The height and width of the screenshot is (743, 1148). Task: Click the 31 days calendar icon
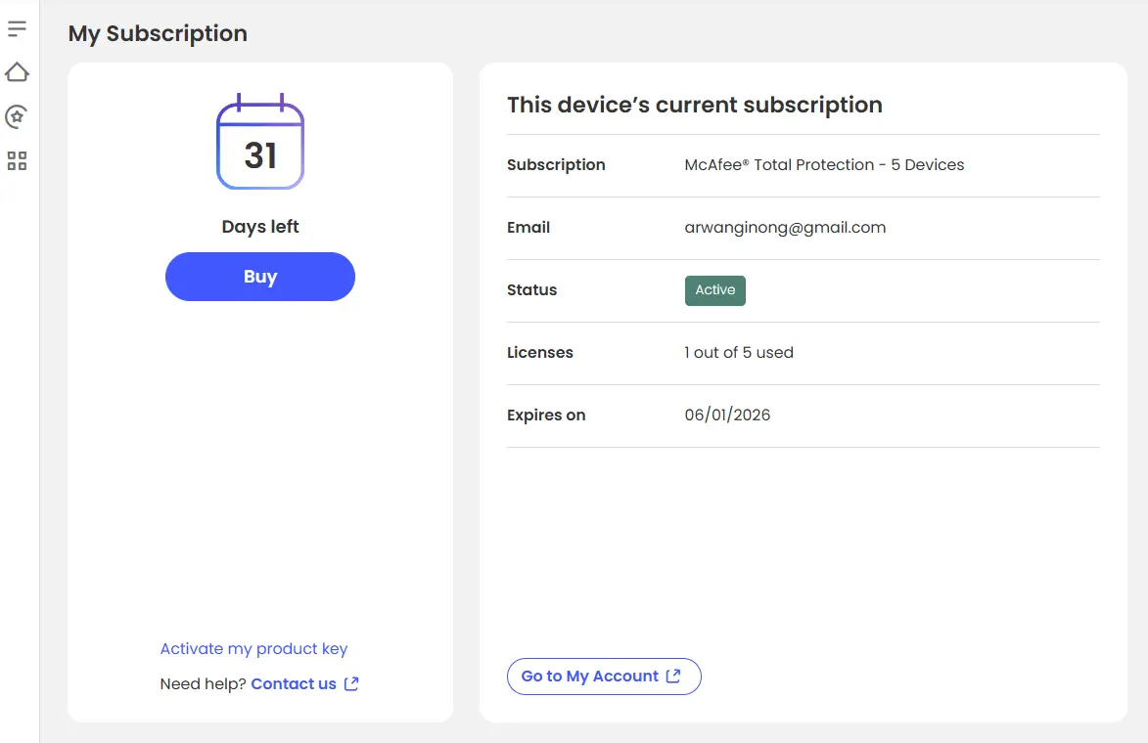(x=260, y=142)
